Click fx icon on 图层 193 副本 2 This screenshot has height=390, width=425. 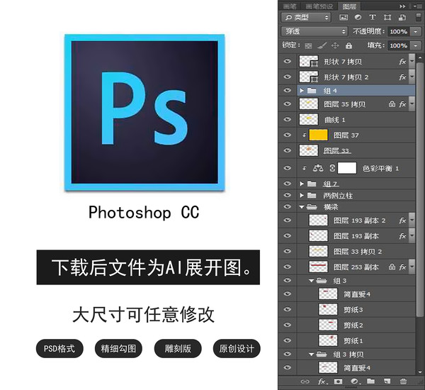point(402,221)
